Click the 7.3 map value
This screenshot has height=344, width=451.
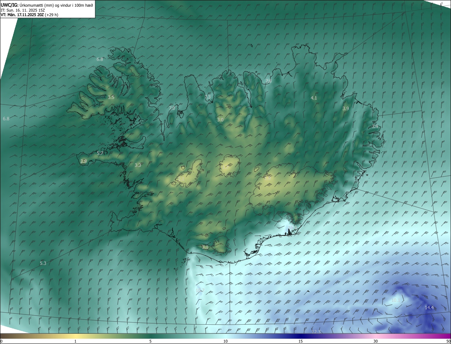(208, 97)
